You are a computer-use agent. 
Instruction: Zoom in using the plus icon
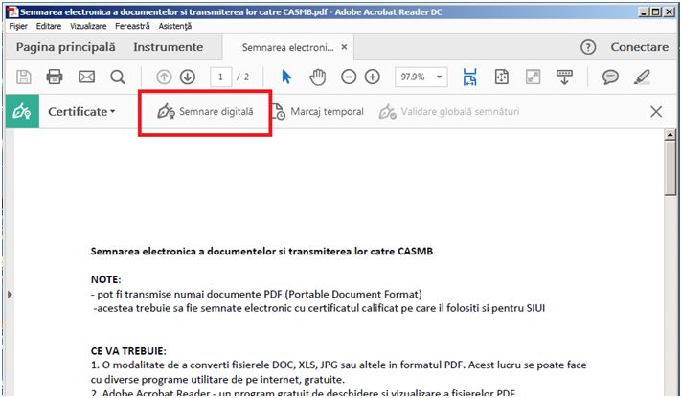pos(373,77)
